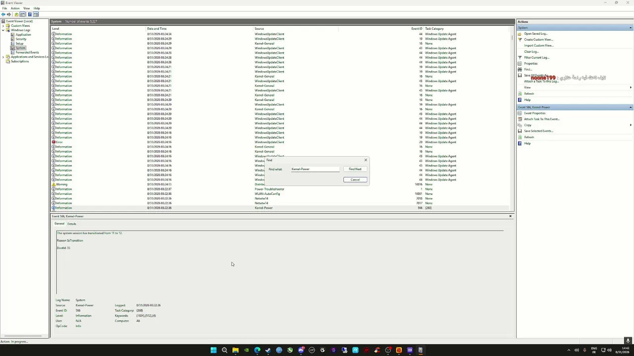Click the Find... action with binoculars
This screenshot has width=634, height=356.
tap(528, 69)
